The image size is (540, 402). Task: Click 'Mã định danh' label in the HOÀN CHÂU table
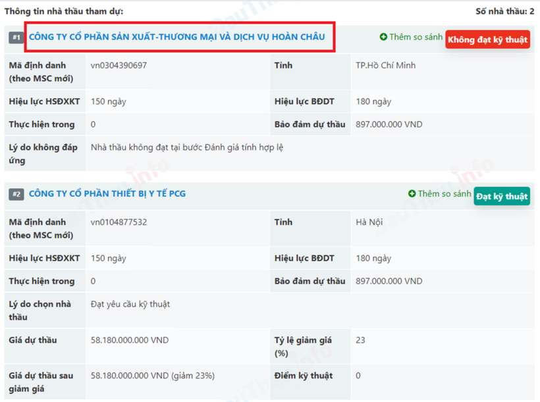point(41,72)
